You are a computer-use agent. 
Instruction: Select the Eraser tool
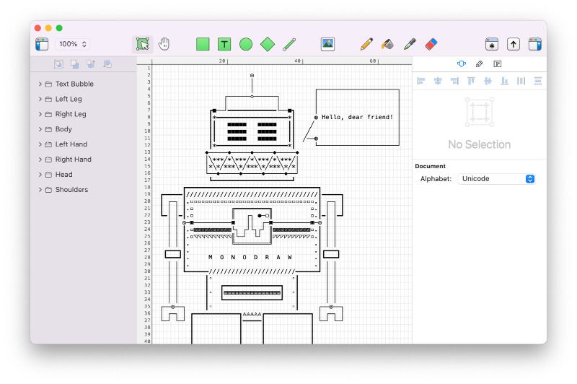pyautogui.click(x=431, y=44)
